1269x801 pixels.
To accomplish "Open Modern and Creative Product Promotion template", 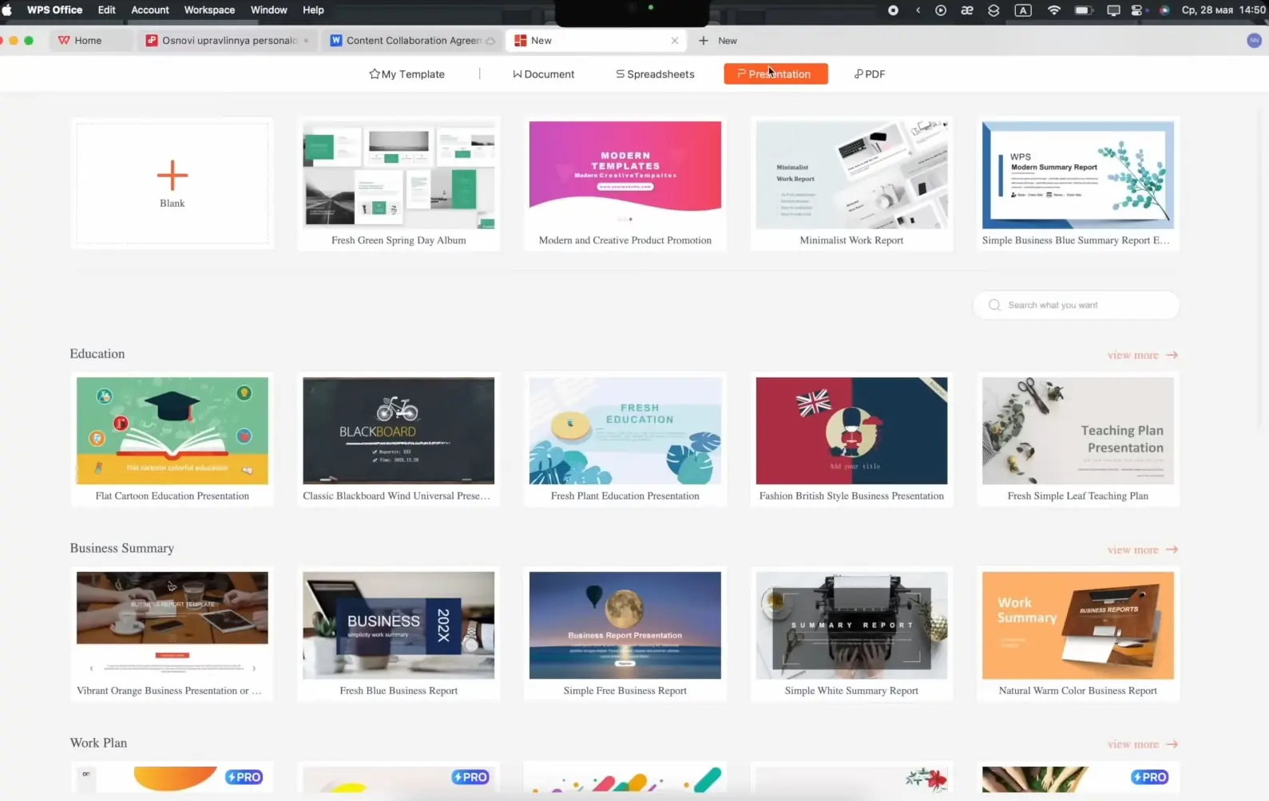I will [625, 183].
